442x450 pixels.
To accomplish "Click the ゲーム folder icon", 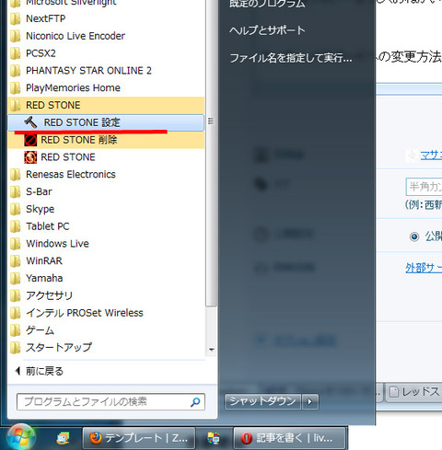I will point(15,330).
